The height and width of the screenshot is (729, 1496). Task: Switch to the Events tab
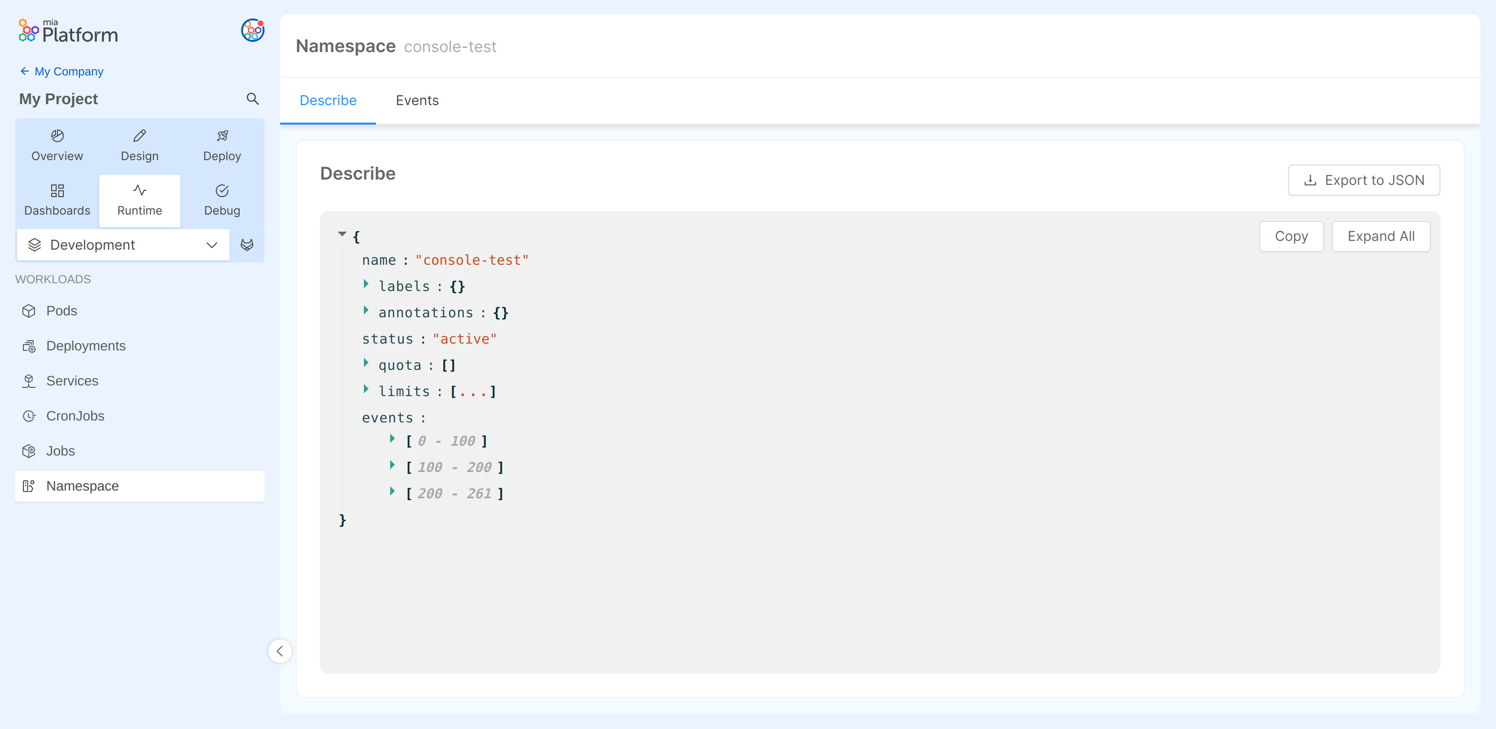(417, 100)
